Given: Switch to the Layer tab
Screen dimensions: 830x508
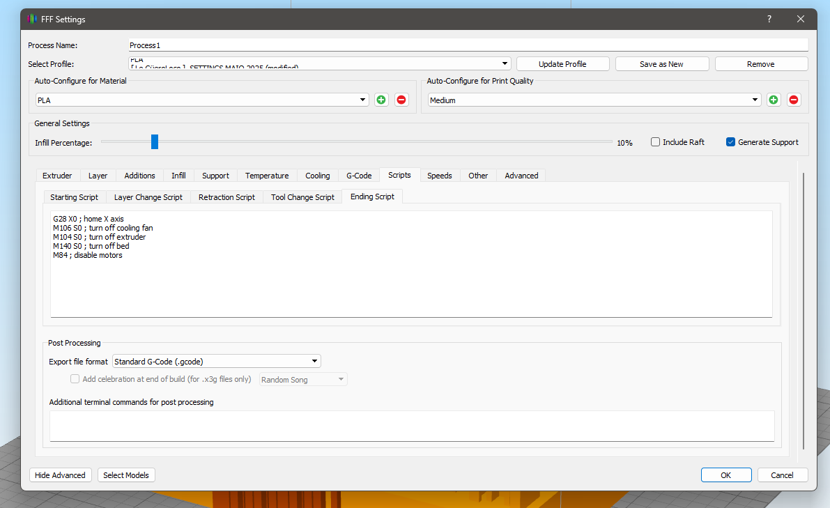Looking at the screenshot, I should point(98,175).
